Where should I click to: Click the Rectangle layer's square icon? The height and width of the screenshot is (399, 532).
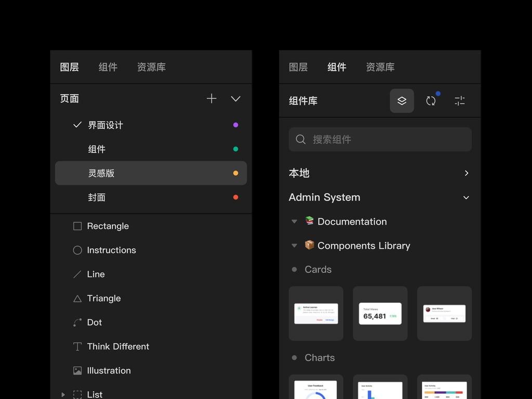pos(77,226)
